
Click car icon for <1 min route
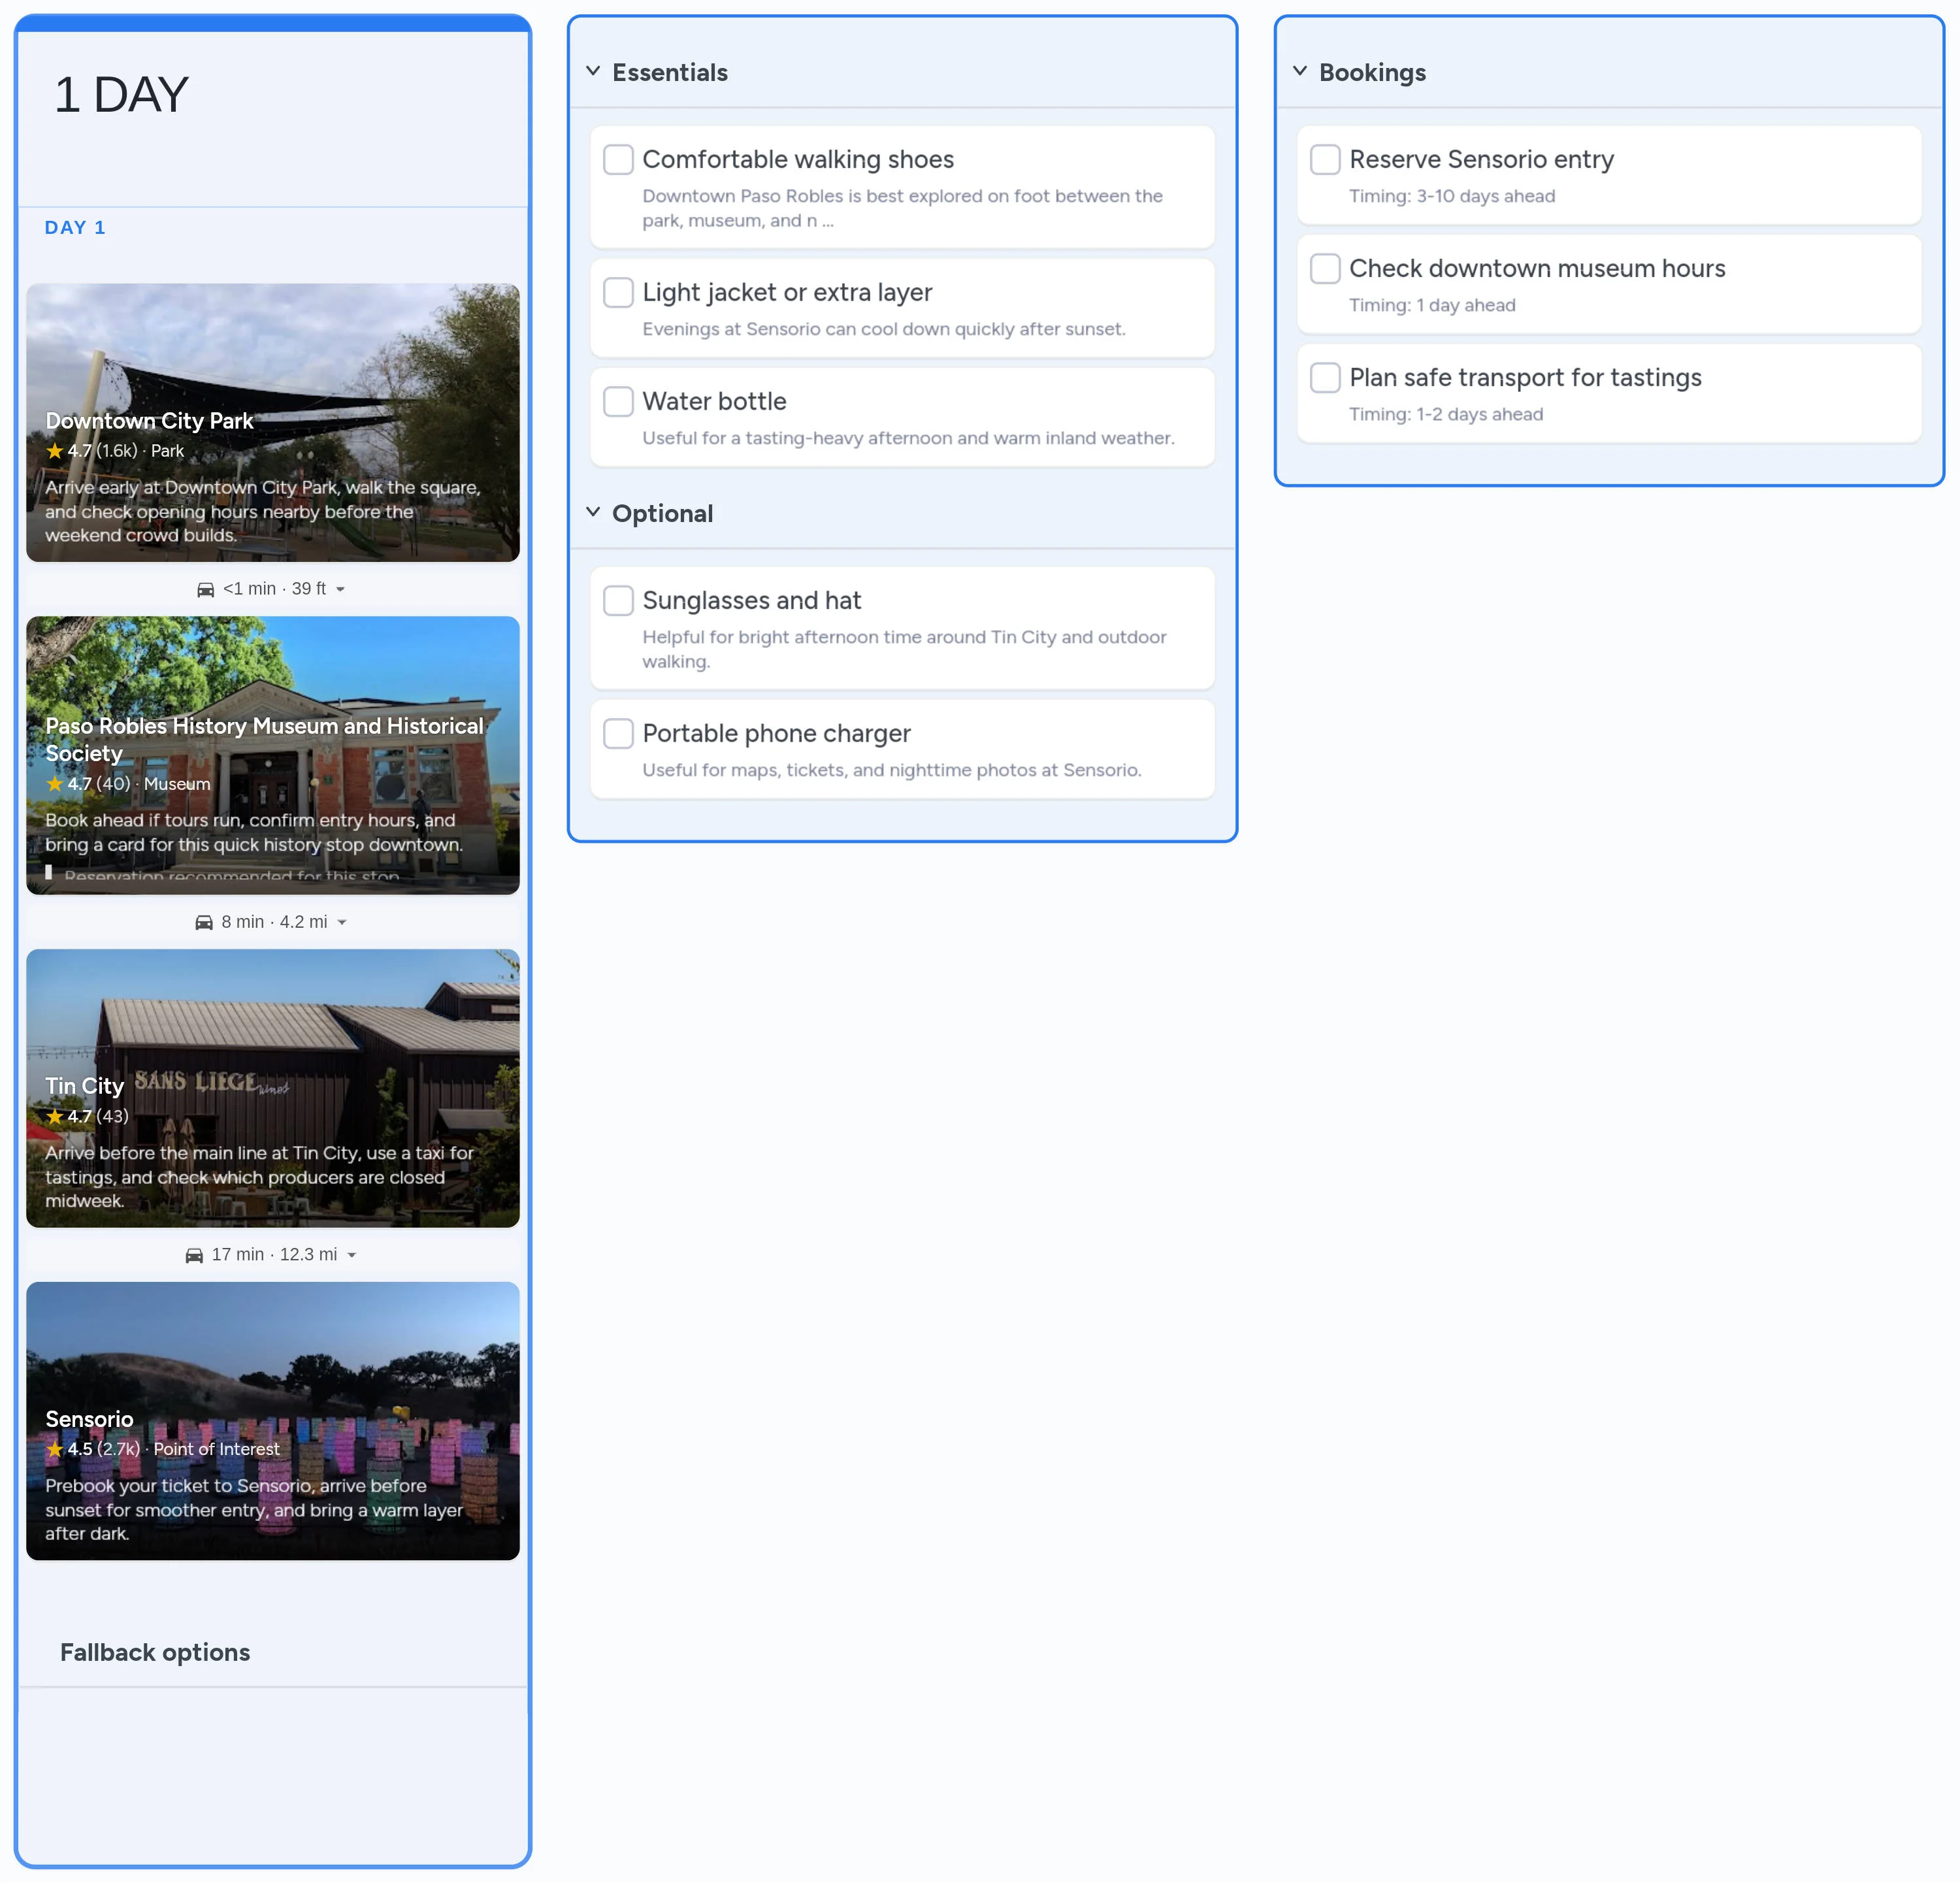pyautogui.click(x=205, y=589)
